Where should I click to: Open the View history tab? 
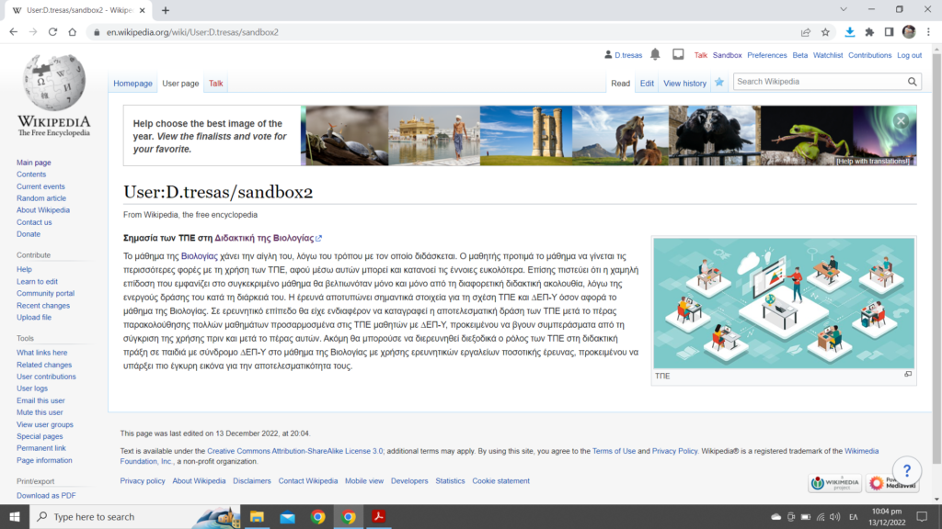click(684, 84)
